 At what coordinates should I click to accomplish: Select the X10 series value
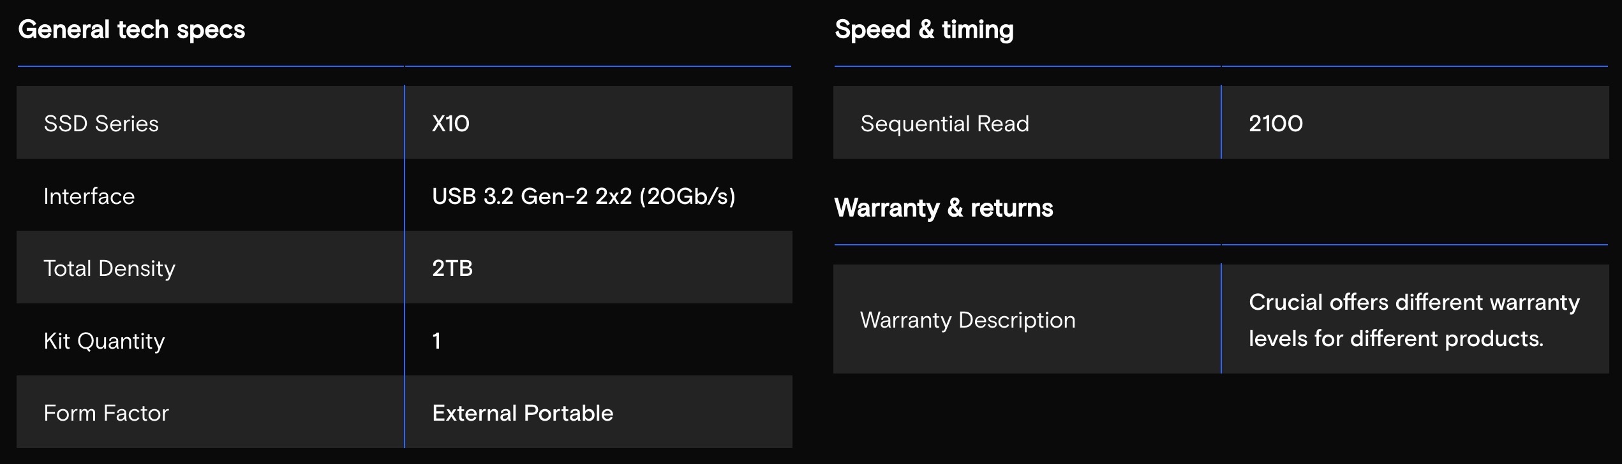click(450, 124)
